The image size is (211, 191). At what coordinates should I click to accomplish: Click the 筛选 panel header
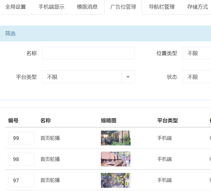coord(10,34)
